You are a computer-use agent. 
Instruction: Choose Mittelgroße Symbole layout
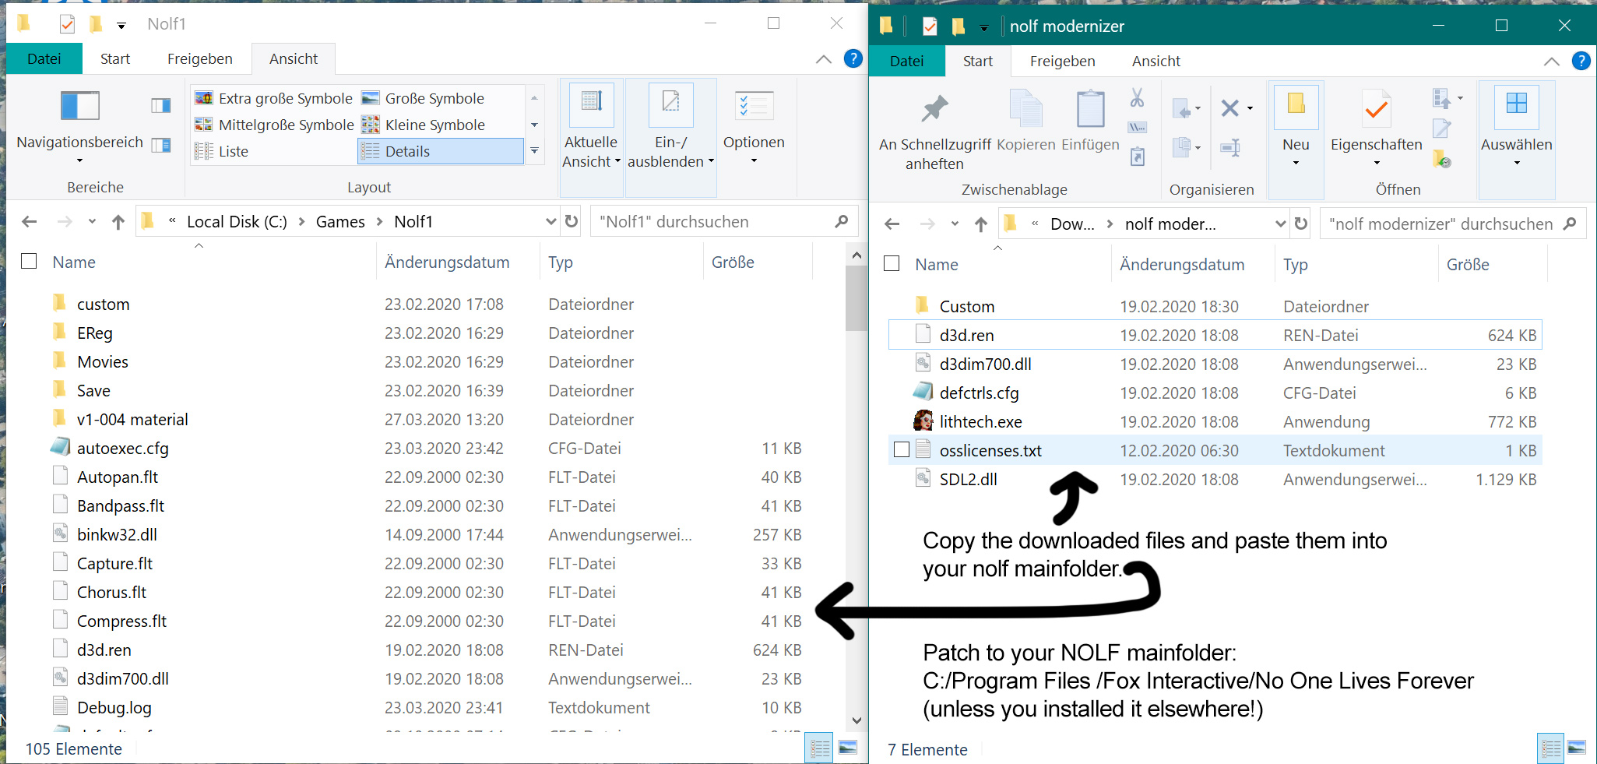click(274, 125)
